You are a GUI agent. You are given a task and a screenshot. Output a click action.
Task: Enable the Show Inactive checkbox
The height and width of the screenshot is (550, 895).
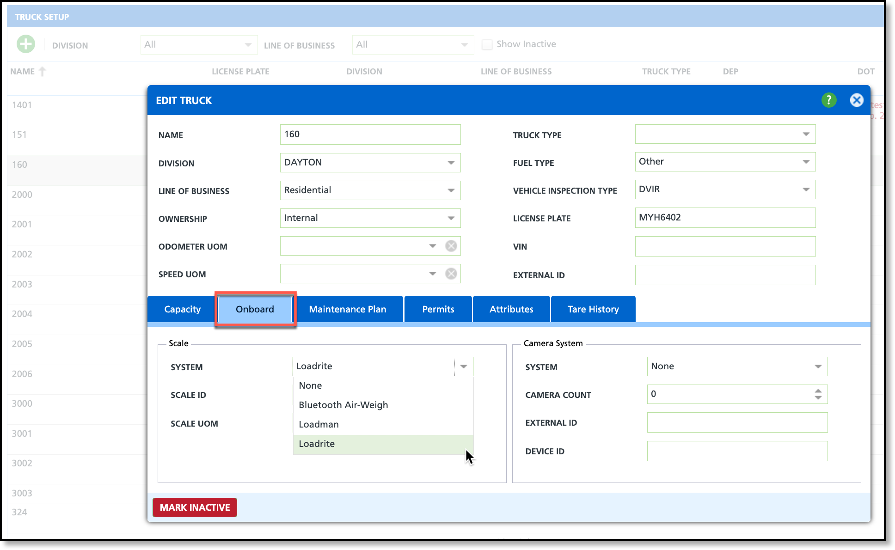pyautogui.click(x=487, y=44)
